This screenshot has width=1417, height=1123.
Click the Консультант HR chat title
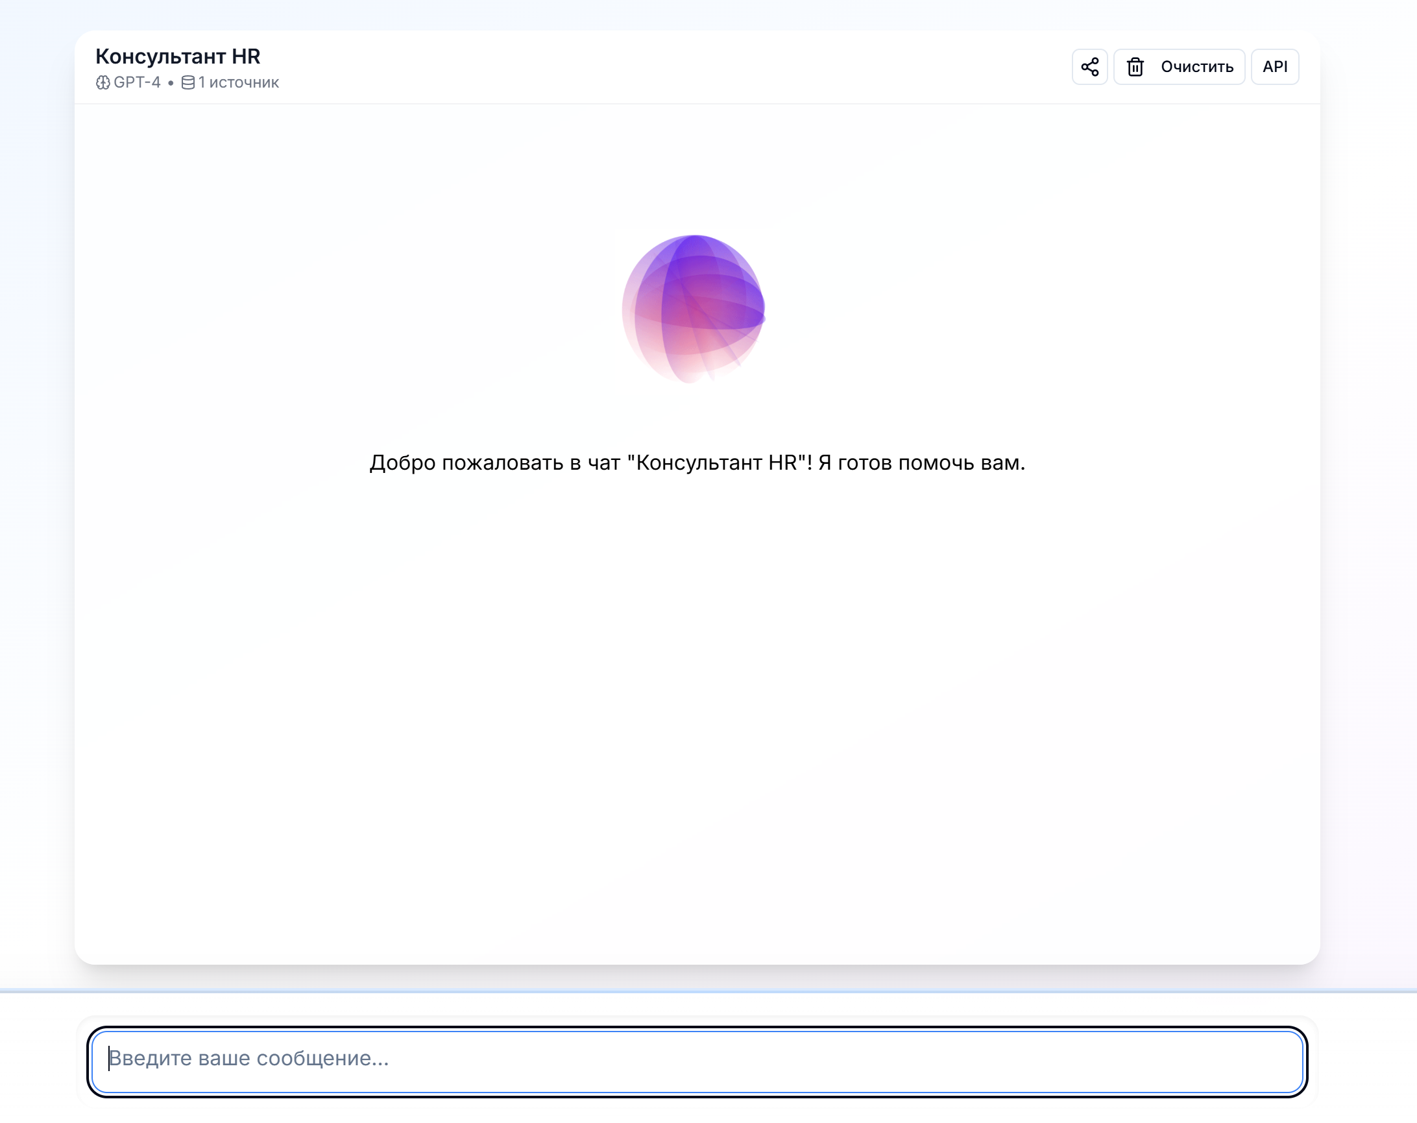pyautogui.click(x=178, y=56)
